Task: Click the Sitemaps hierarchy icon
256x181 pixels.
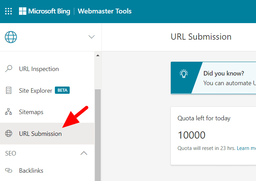Action: click(x=9, y=112)
